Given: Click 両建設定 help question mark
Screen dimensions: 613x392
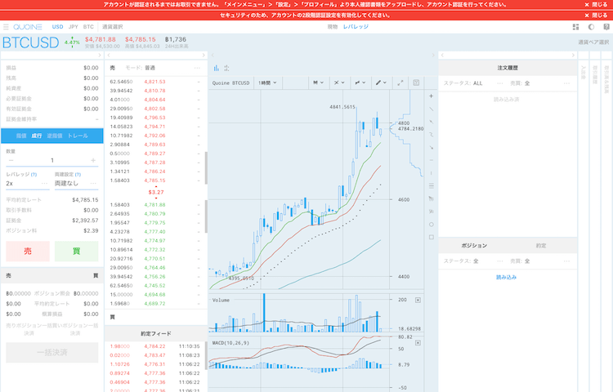Looking at the screenshot, I should [x=78, y=175].
